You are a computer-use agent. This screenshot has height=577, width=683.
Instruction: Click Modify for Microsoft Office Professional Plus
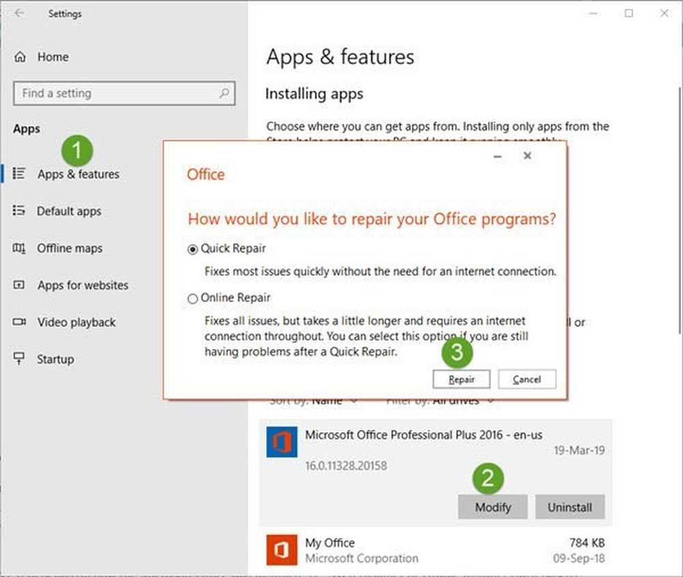click(492, 507)
